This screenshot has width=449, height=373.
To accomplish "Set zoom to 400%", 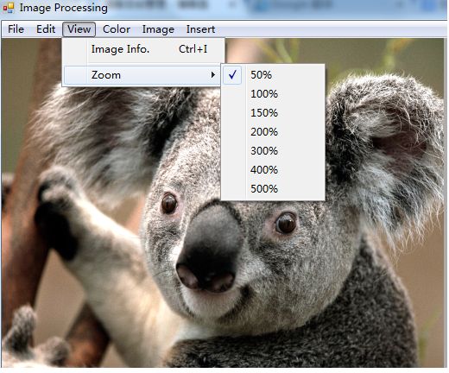I will [x=273, y=170].
